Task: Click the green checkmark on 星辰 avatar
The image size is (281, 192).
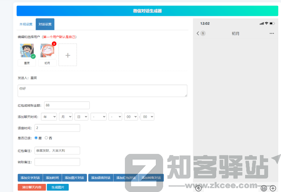Action: [33, 57]
